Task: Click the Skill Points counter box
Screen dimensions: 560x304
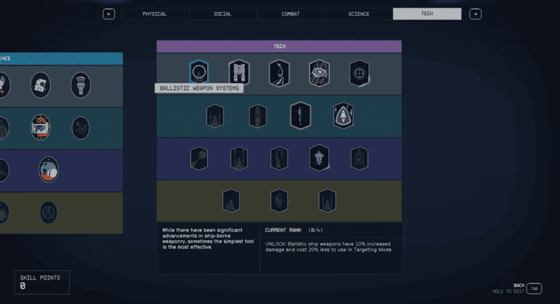Action: point(42,282)
